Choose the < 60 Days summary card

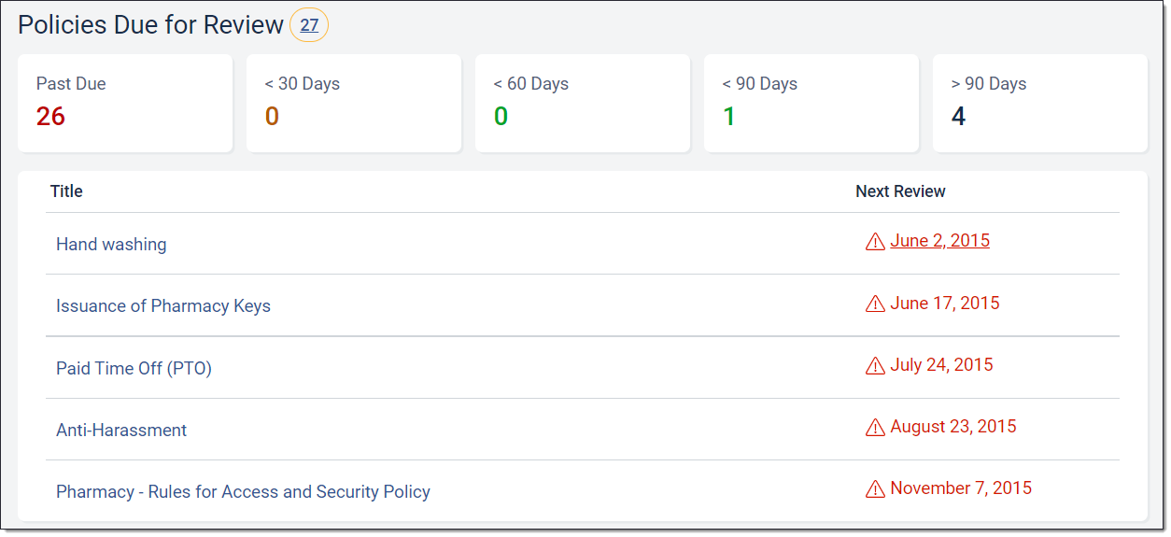582,103
